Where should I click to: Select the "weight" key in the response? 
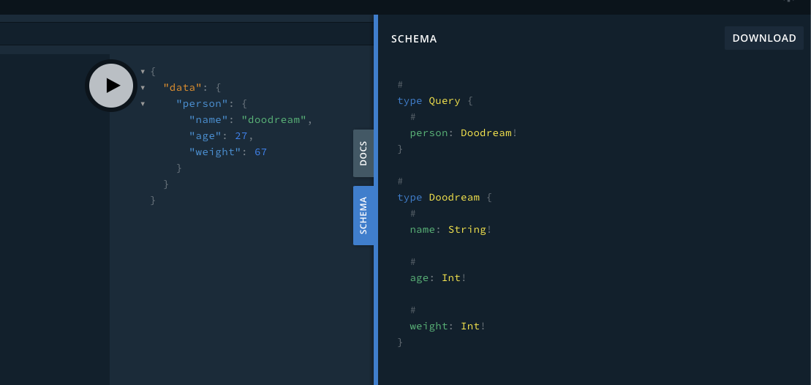point(215,152)
